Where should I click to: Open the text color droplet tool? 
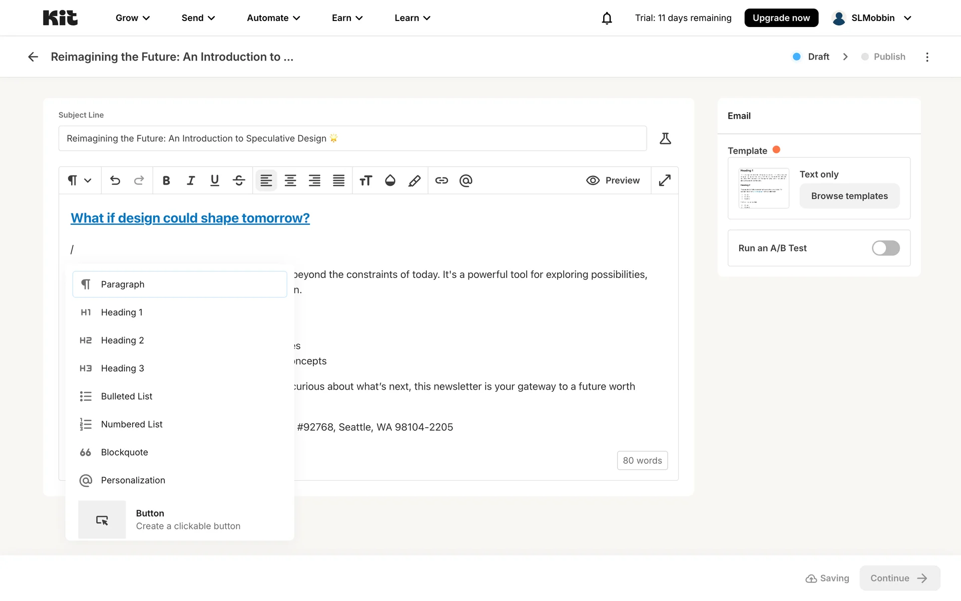[390, 180]
